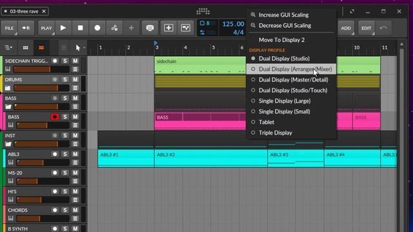Adjust the ABL3 track volume fader

(43, 162)
